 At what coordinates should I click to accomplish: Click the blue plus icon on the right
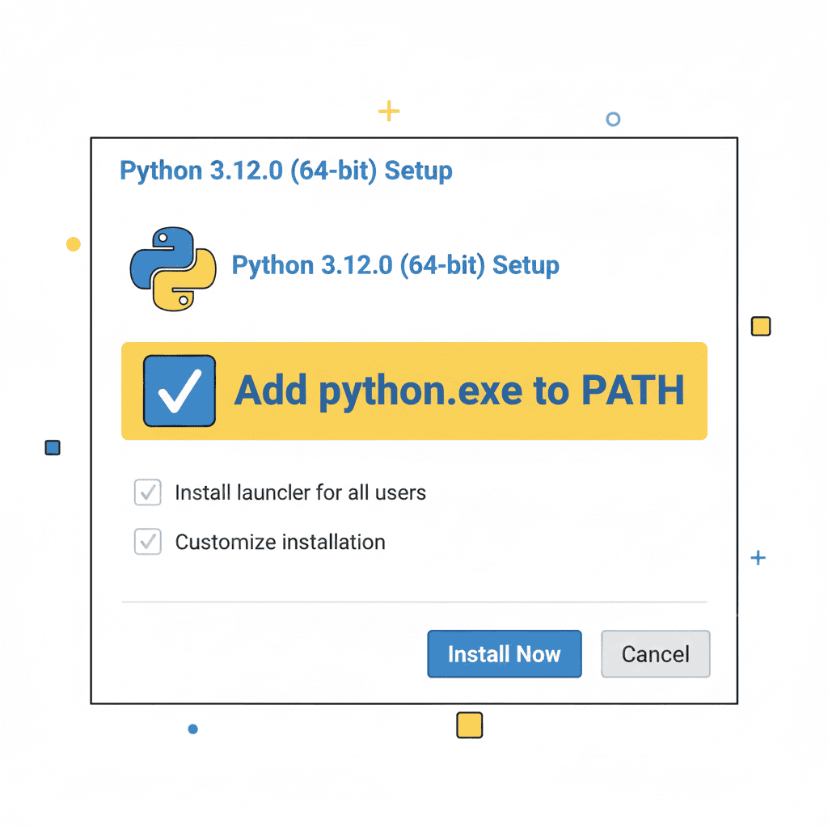[758, 558]
